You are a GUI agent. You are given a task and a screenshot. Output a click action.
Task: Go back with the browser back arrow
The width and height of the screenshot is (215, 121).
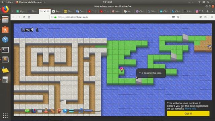[x=14, y=17]
